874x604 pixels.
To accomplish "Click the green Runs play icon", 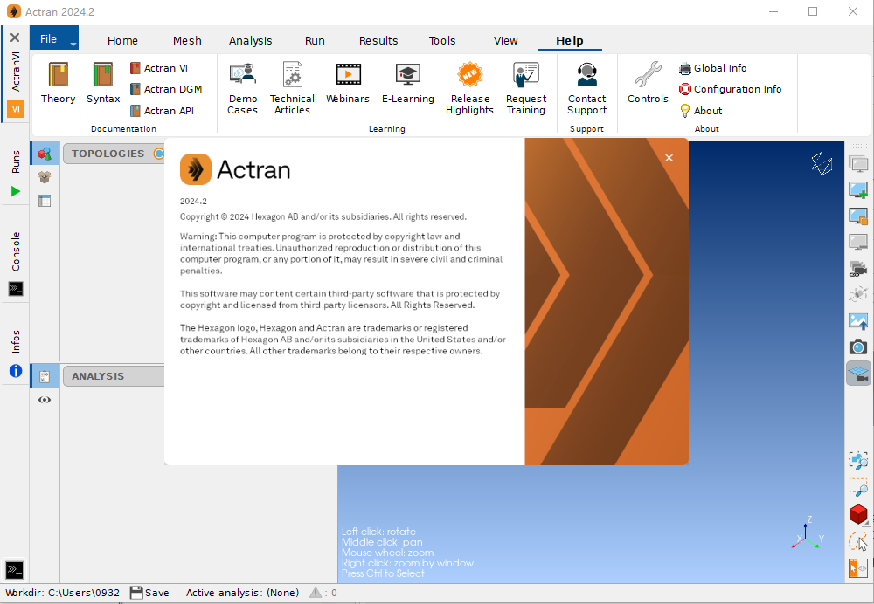I will [16, 191].
